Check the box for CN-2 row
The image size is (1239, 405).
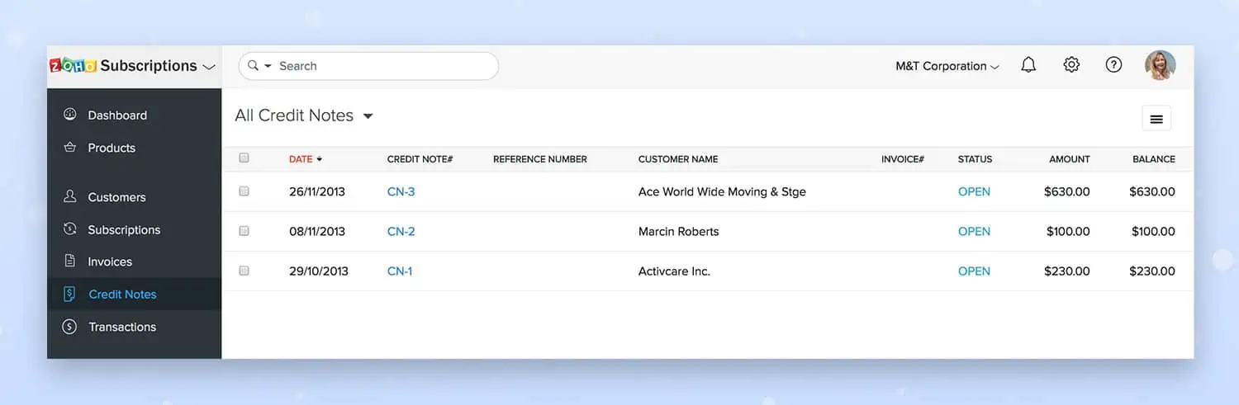point(244,231)
